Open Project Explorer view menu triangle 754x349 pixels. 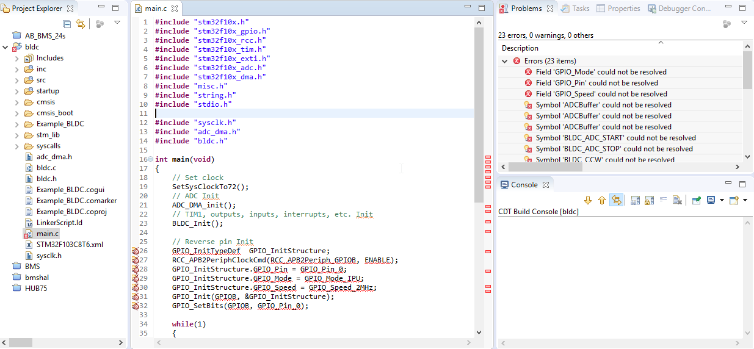(x=117, y=23)
